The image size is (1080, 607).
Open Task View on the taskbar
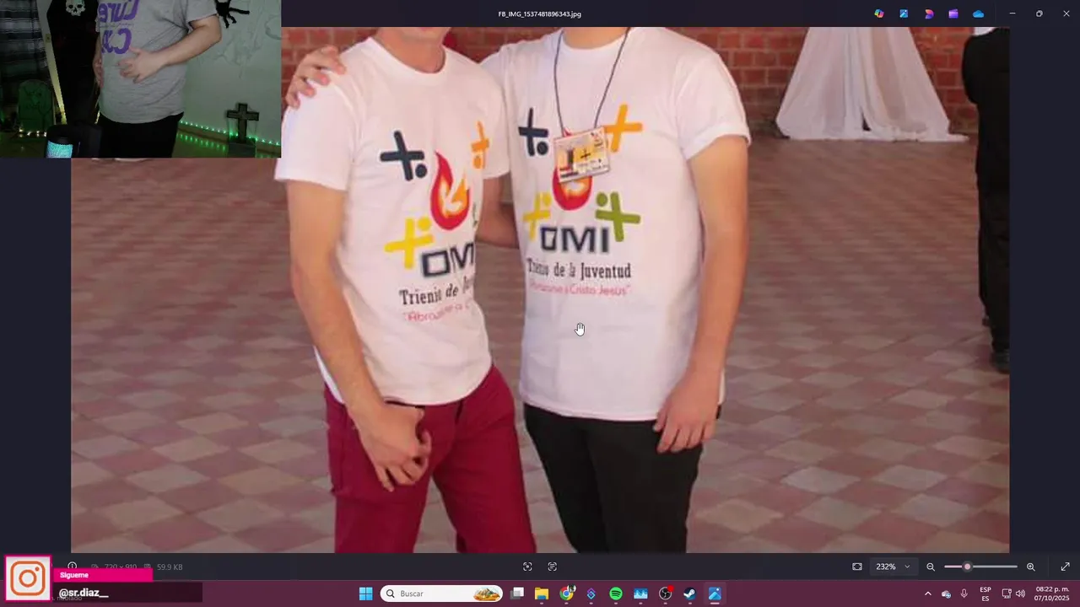tap(517, 594)
